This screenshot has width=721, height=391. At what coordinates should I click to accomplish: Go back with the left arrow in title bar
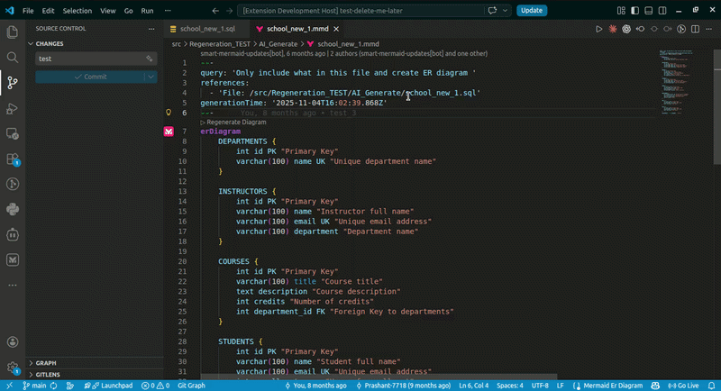(x=215, y=11)
